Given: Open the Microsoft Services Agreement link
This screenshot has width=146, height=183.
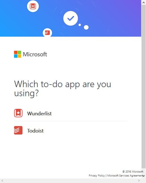Looking at the screenshot, I should click(125, 176).
